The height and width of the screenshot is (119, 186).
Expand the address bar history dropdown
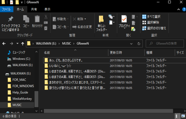tap(131, 44)
